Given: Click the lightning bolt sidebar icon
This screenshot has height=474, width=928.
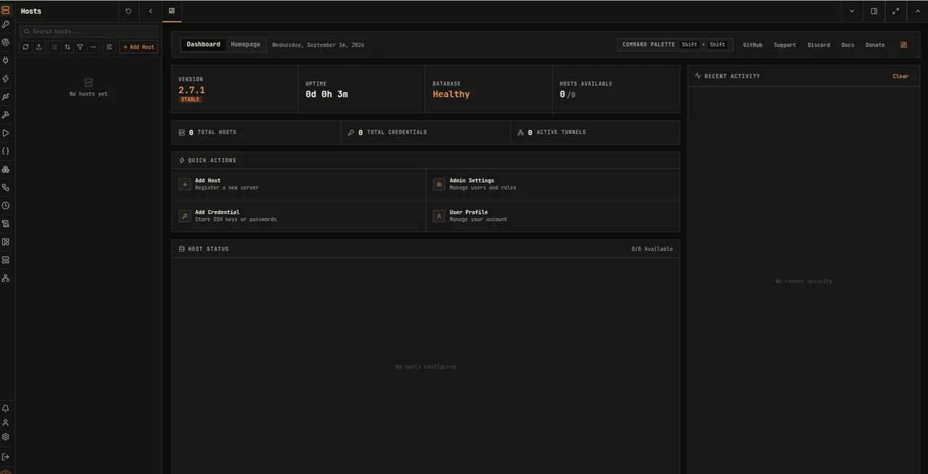Looking at the screenshot, I should pyautogui.click(x=6, y=79).
